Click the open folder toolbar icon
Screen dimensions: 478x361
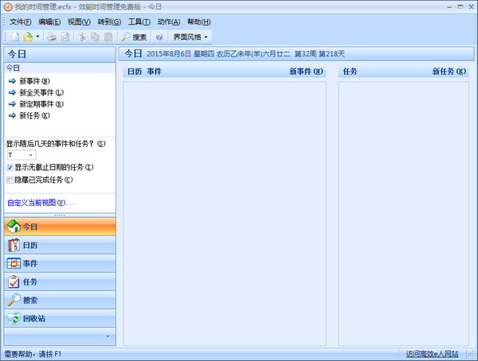point(28,37)
